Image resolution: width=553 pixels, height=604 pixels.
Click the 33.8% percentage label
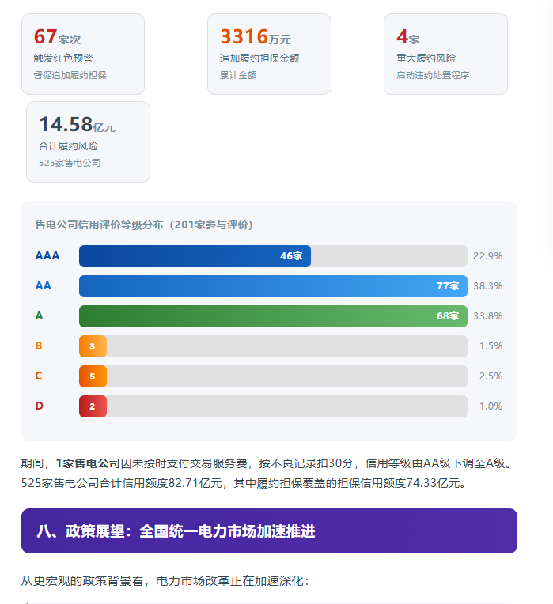(x=487, y=316)
